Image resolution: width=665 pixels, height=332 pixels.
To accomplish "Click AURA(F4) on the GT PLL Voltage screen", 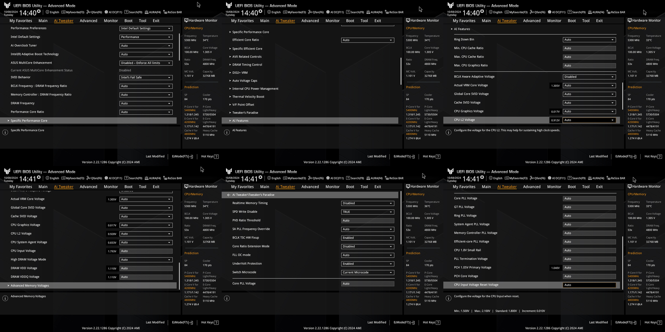I will tap(596, 178).
